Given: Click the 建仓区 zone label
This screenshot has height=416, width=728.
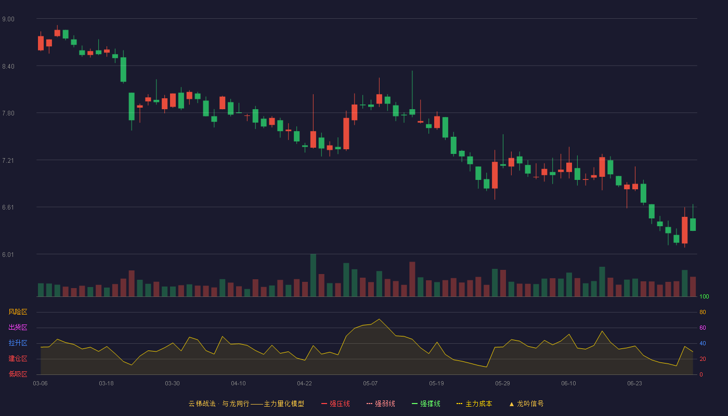Looking at the screenshot, I should [18, 359].
